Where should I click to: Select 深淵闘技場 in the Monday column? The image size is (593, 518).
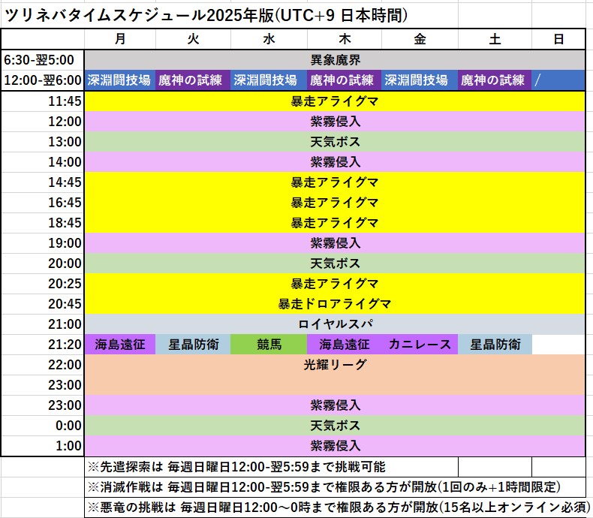[120, 80]
